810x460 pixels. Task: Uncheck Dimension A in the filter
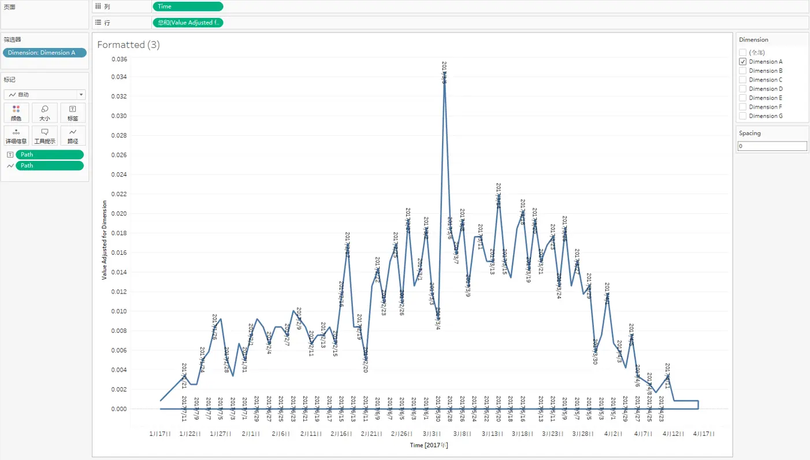(743, 61)
